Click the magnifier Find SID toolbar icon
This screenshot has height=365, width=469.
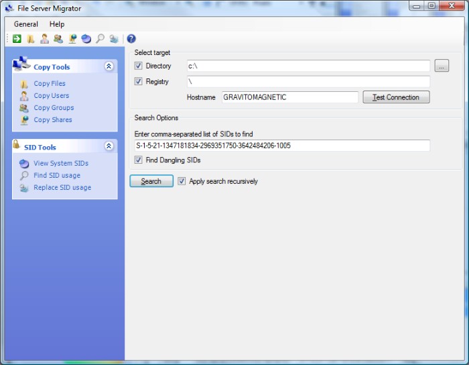100,39
